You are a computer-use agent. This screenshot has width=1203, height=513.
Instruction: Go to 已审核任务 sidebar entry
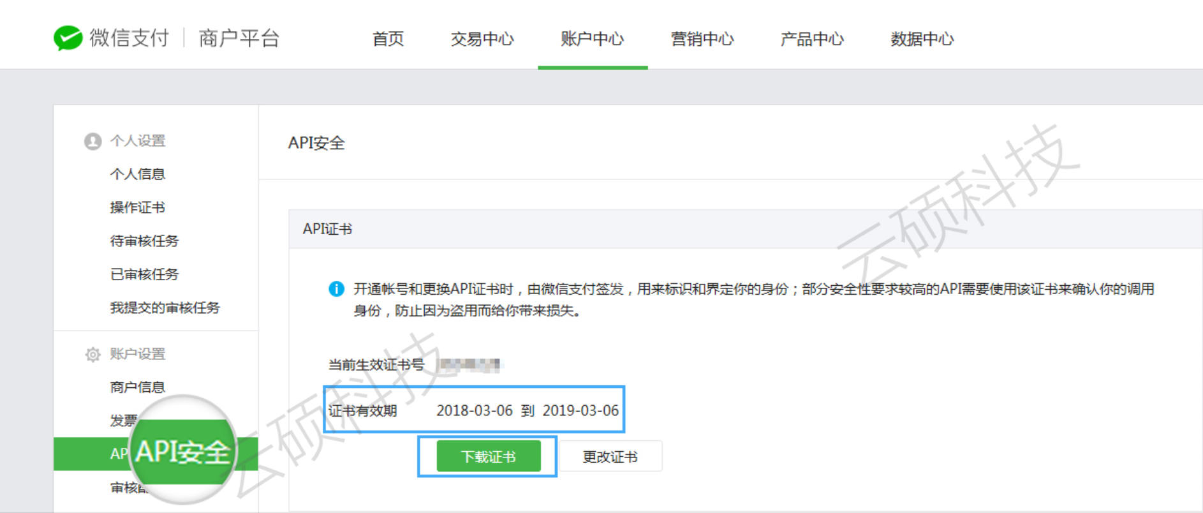pos(144,274)
